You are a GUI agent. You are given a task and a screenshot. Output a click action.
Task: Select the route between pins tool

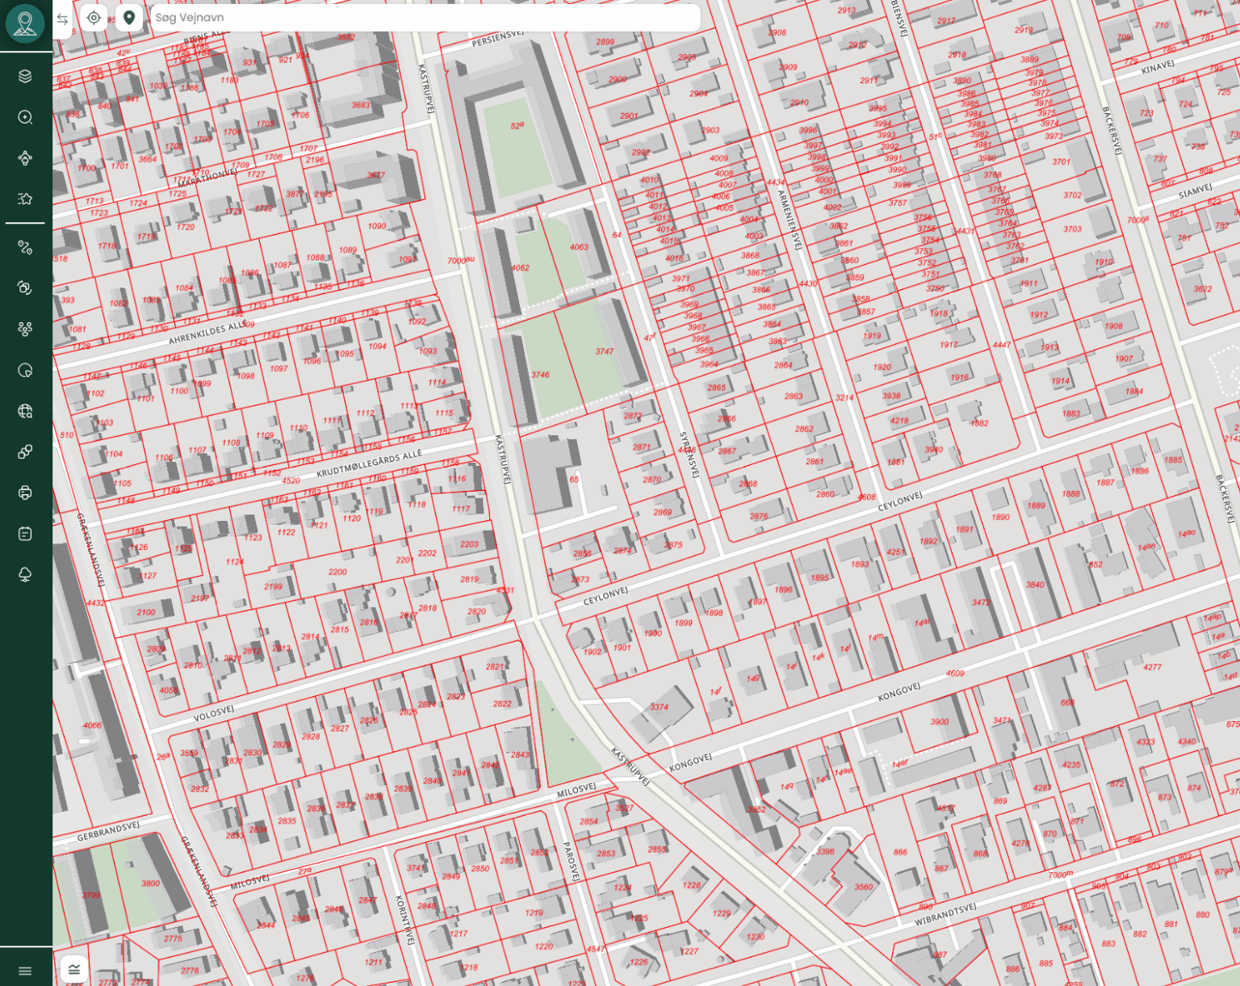coord(25,248)
